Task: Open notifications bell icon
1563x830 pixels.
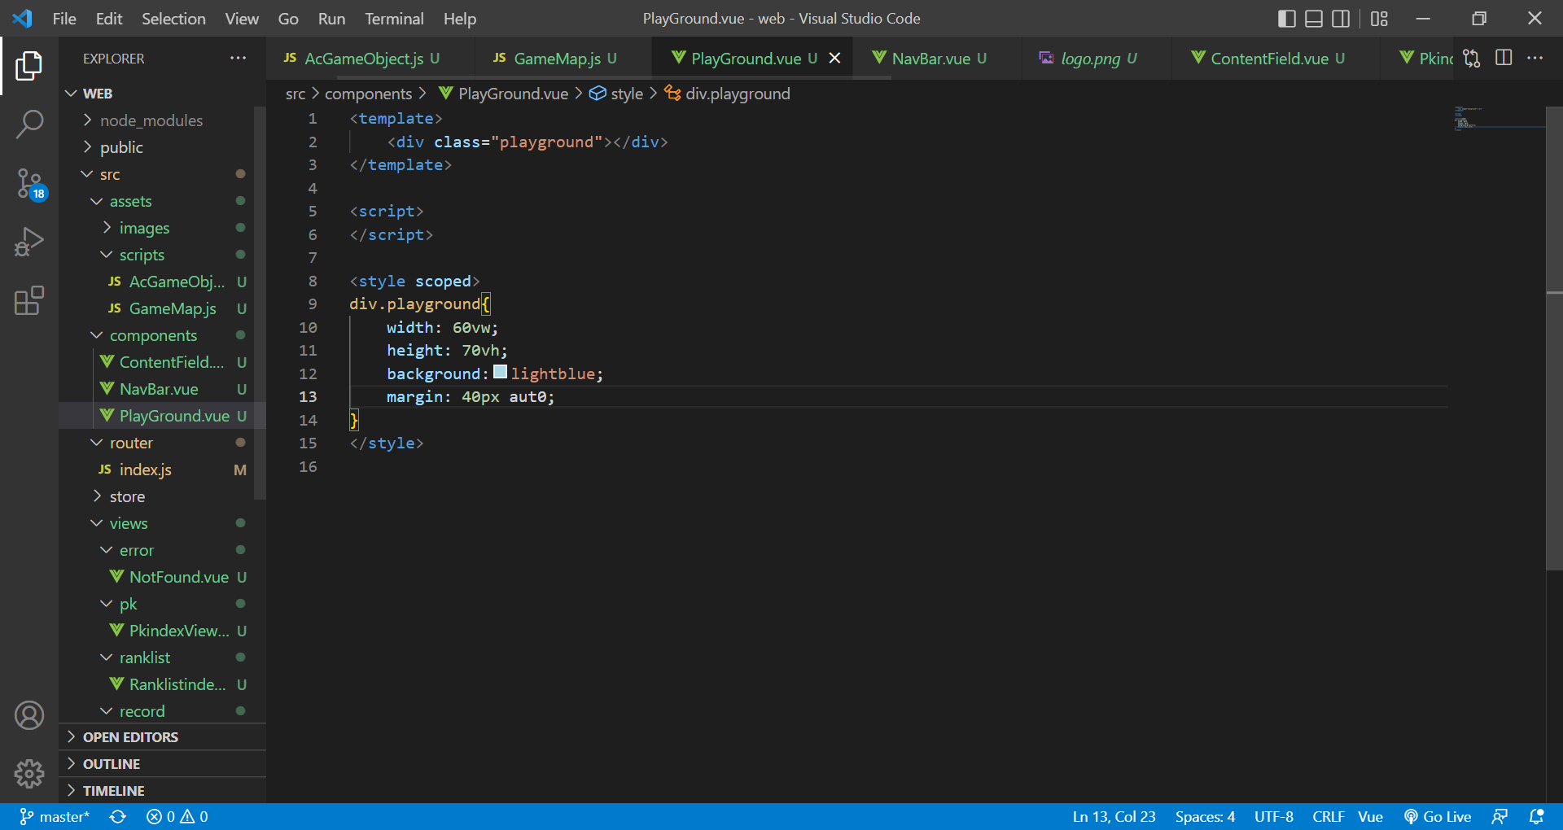Action: [x=1536, y=816]
